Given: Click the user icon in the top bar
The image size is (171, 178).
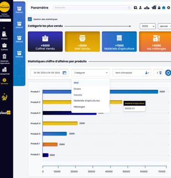Looking at the screenshot, I should (140, 8).
